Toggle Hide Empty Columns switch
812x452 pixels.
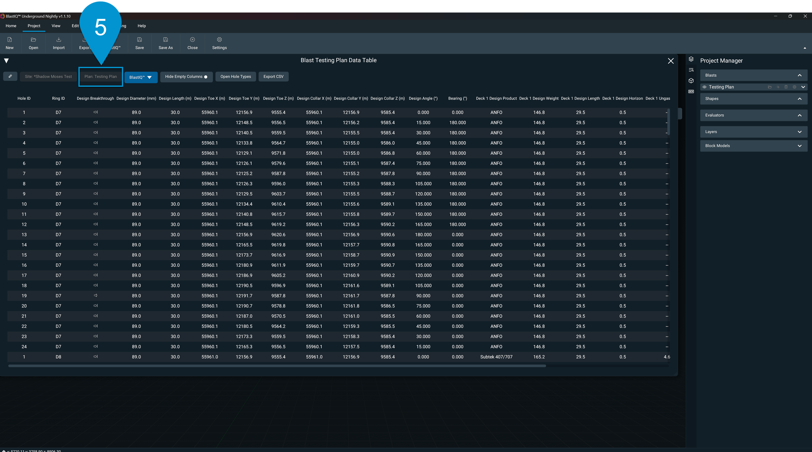click(205, 77)
